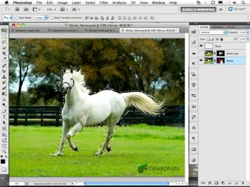Open the Opacity slider arrow
This screenshot has height=187, width=250.
coord(247,32)
